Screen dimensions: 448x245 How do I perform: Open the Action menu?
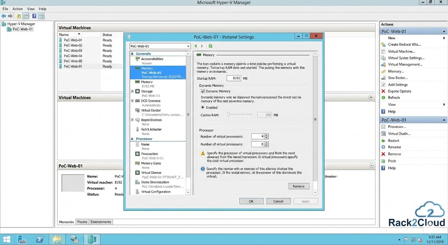(17, 9)
